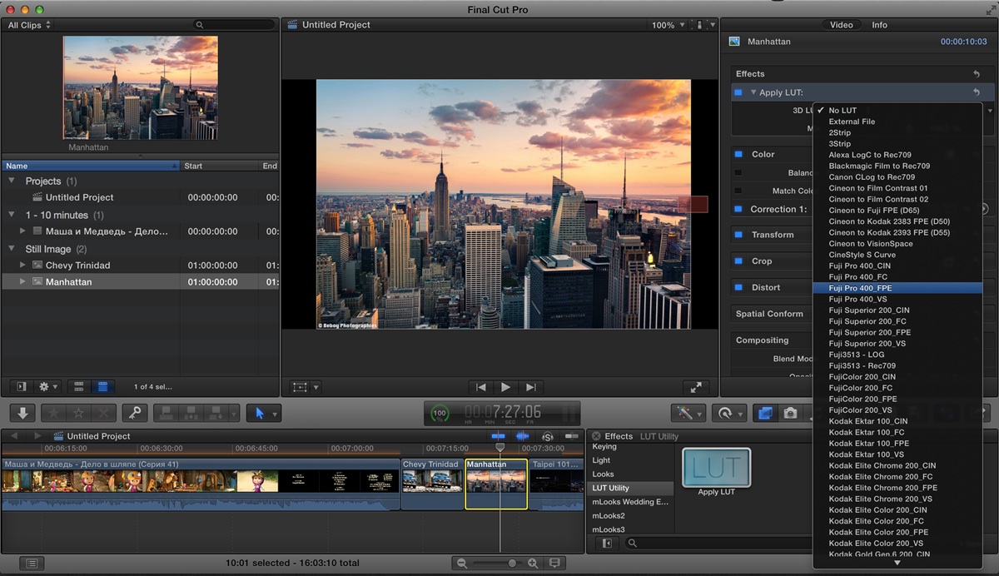
Task: Select 'mLooks Wedding E…' category
Action: click(x=630, y=502)
